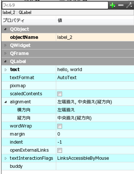
Task: Select the scaledContents property name
Action: pyautogui.click(x=26, y=94)
